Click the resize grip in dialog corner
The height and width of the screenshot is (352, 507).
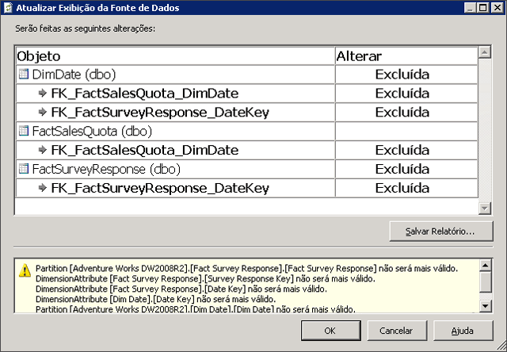pos(501,346)
